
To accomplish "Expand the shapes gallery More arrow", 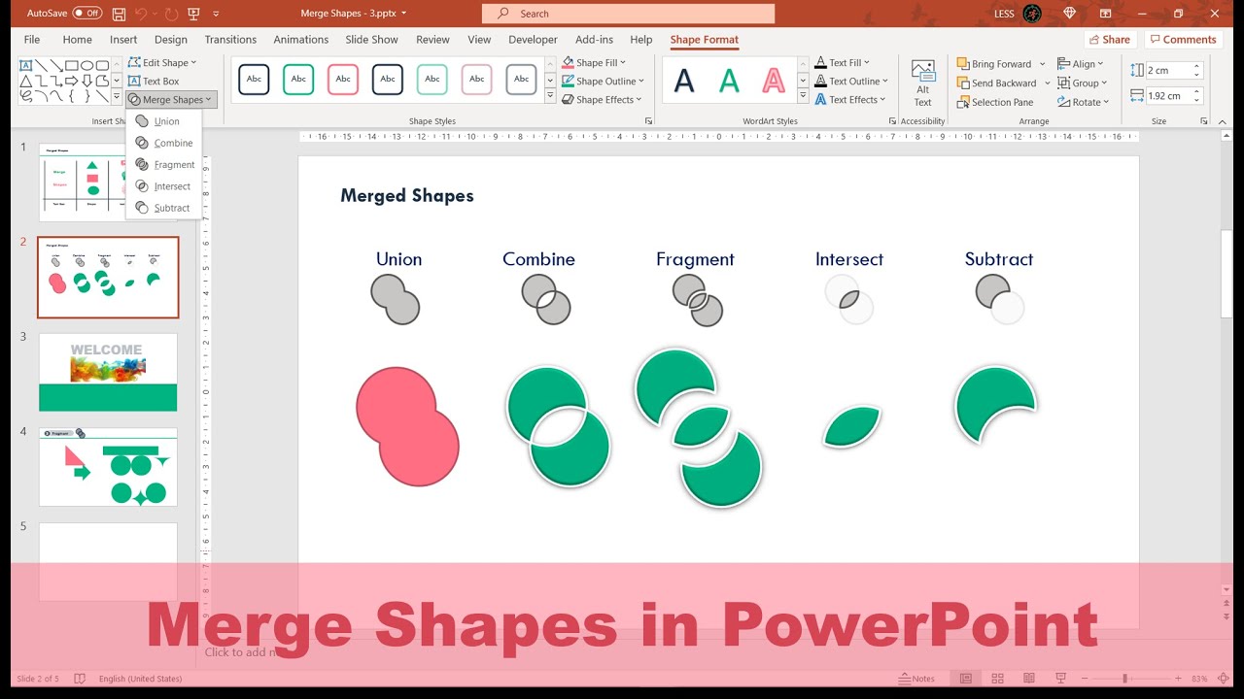I will [x=117, y=97].
